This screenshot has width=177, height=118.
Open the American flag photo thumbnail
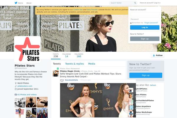click(20, 113)
